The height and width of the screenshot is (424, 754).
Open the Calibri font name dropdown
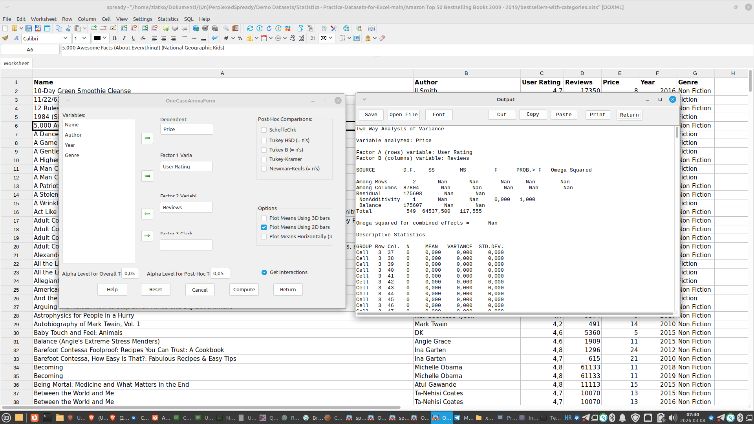point(65,38)
